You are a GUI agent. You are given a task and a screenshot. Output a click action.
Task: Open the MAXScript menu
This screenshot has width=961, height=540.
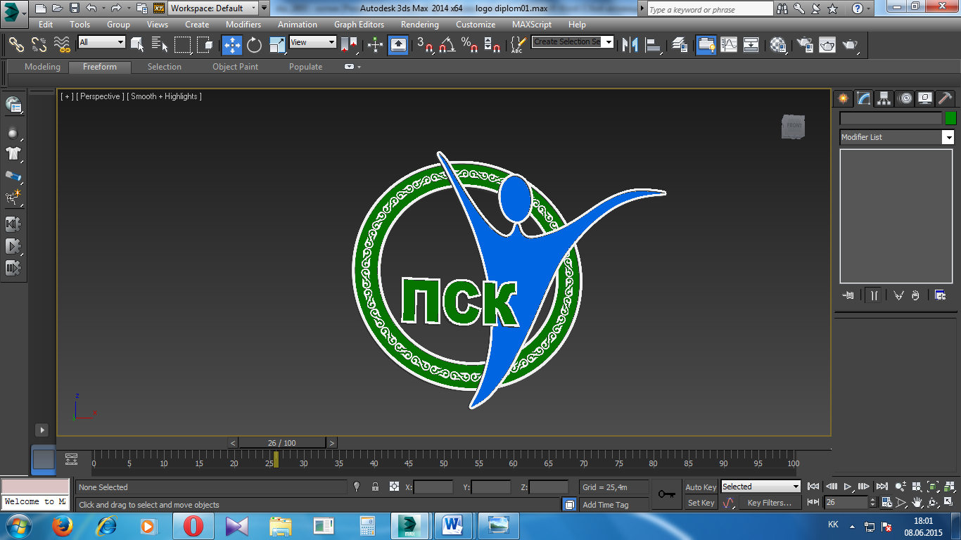[532, 24]
